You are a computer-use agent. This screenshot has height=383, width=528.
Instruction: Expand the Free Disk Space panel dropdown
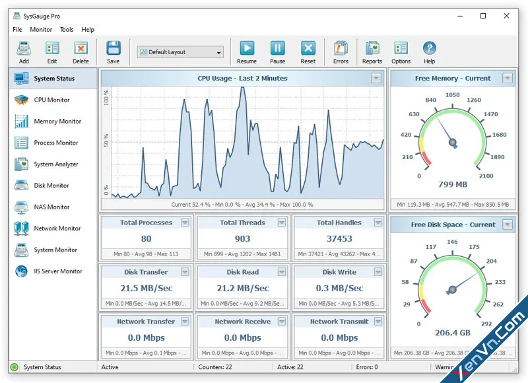coord(508,225)
